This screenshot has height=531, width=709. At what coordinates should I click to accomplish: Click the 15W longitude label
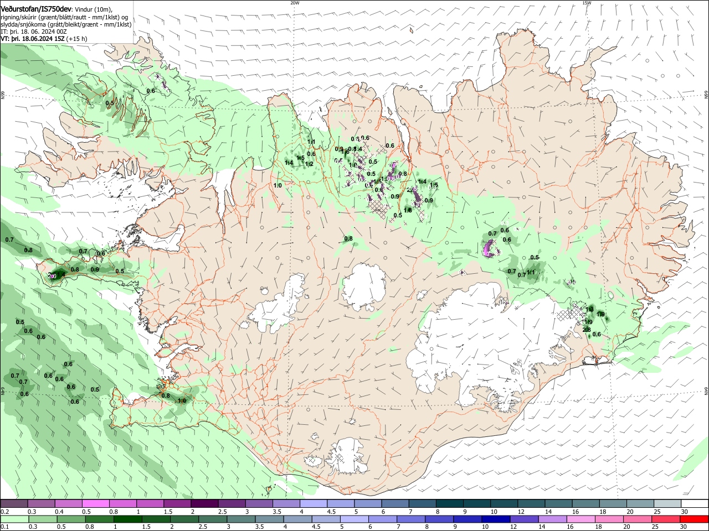[x=587, y=3]
